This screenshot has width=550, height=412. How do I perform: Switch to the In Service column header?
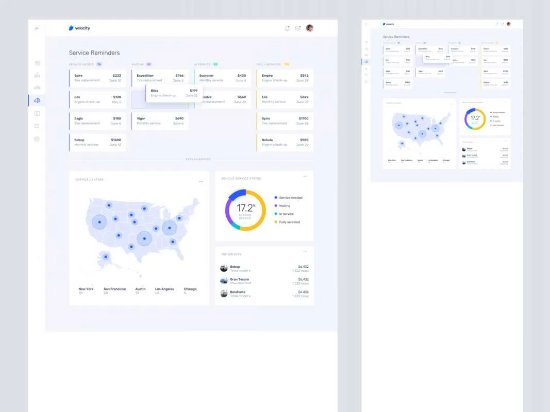(203, 64)
